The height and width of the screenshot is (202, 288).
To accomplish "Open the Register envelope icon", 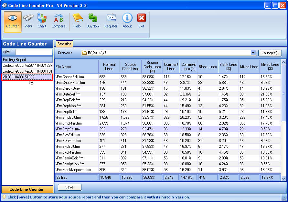I will coord(111,21).
